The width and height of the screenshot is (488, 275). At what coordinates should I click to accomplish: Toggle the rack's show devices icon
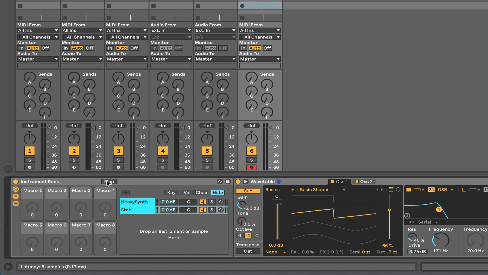click(x=16, y=203)
